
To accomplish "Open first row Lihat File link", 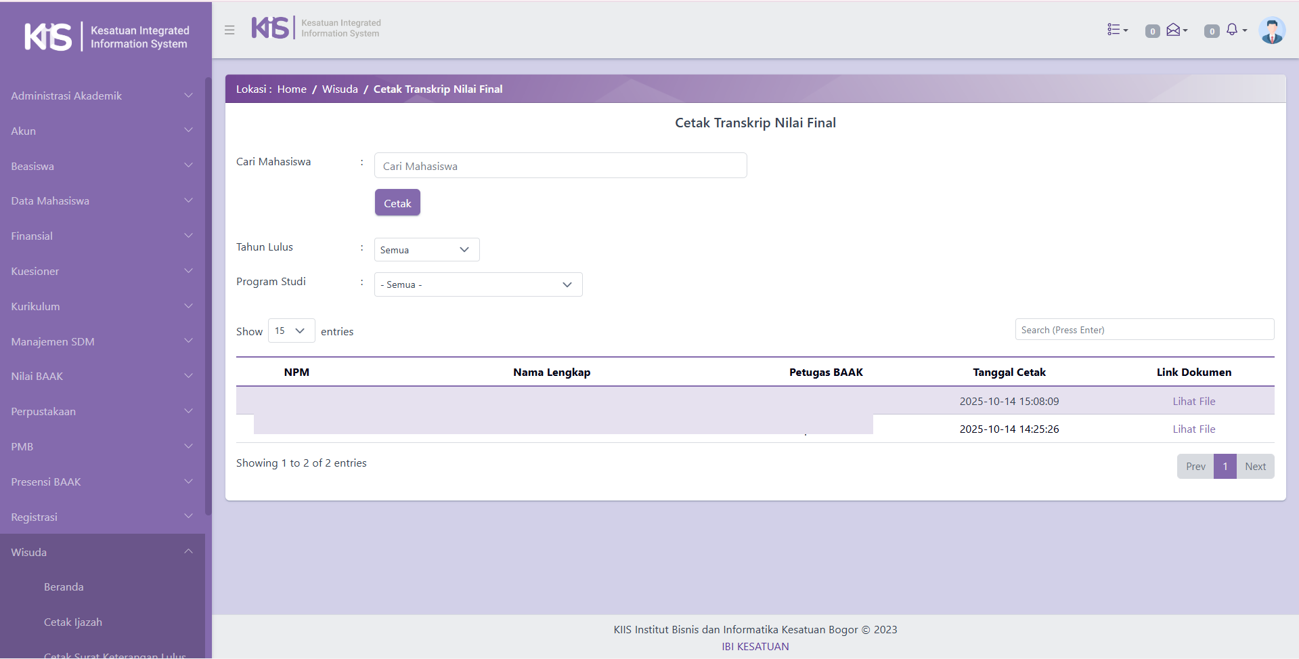I will 1193,401.
